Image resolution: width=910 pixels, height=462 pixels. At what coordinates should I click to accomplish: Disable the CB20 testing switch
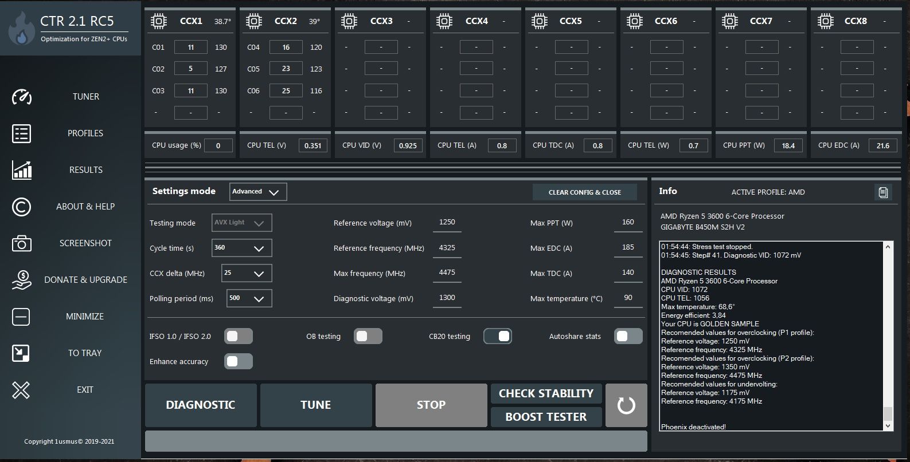498,337
